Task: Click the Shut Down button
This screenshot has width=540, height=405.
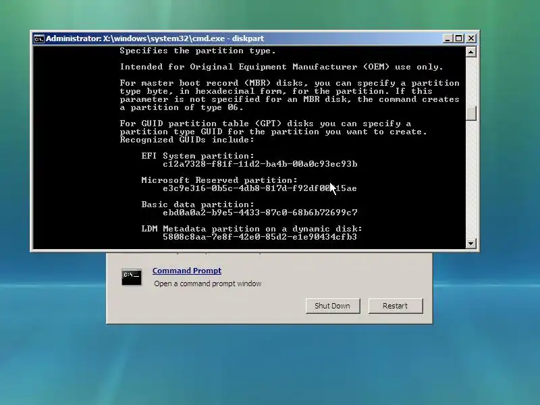Action: pyautogui.click(x=333, y=306)
